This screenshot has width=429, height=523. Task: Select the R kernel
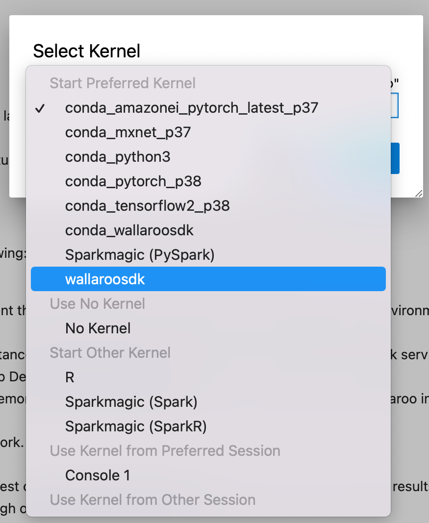70,377
